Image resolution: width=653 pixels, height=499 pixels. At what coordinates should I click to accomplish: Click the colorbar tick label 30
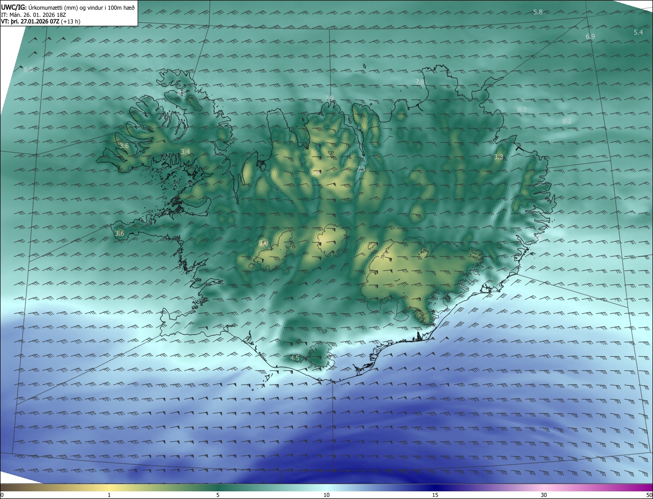click(x=544, y=495)
